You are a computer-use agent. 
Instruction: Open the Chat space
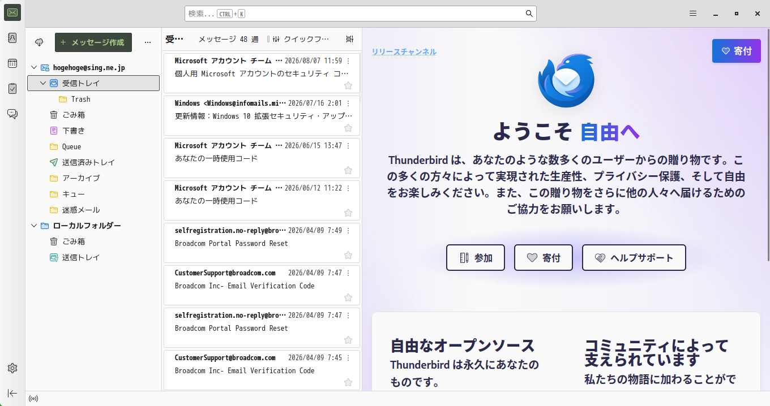coord(12,114)
